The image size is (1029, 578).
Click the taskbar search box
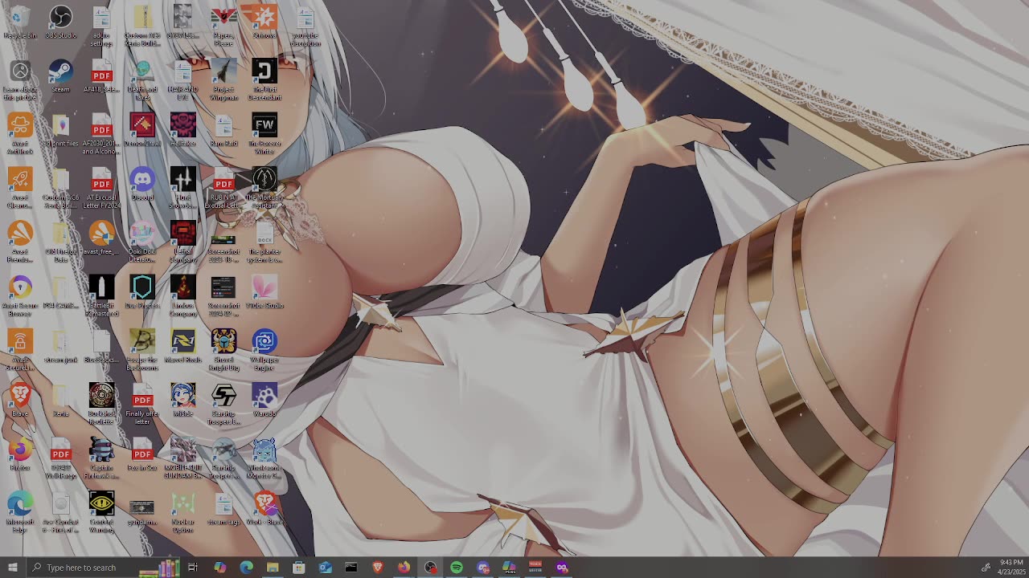(102, 568)
